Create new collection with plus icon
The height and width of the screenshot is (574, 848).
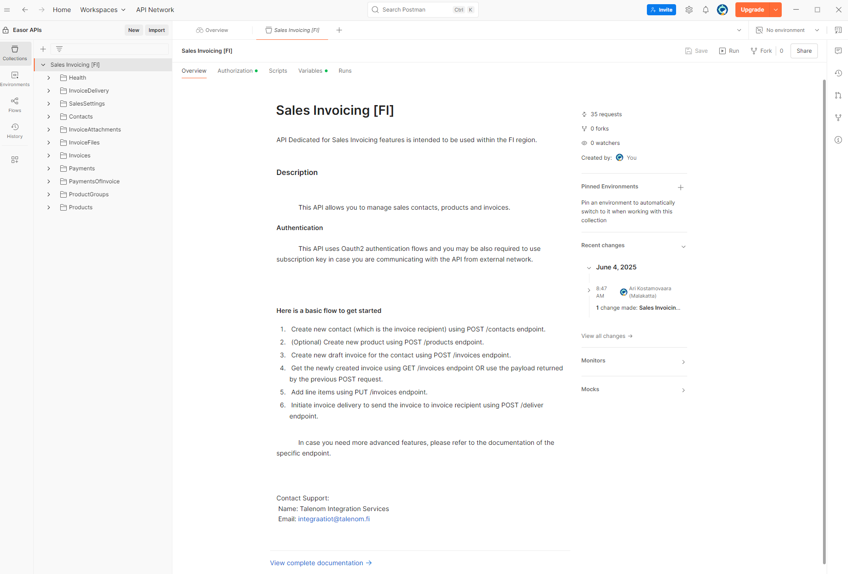[43, 49]
